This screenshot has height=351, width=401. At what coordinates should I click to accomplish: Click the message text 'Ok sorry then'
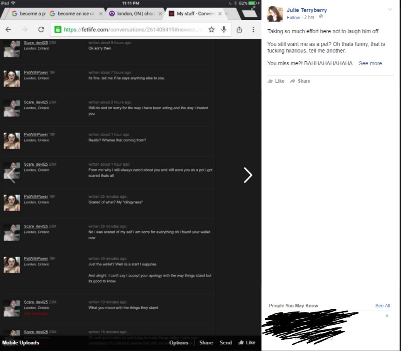(100, 48)
